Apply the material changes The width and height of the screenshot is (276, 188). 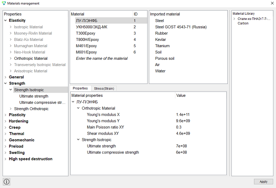(263, 182)
